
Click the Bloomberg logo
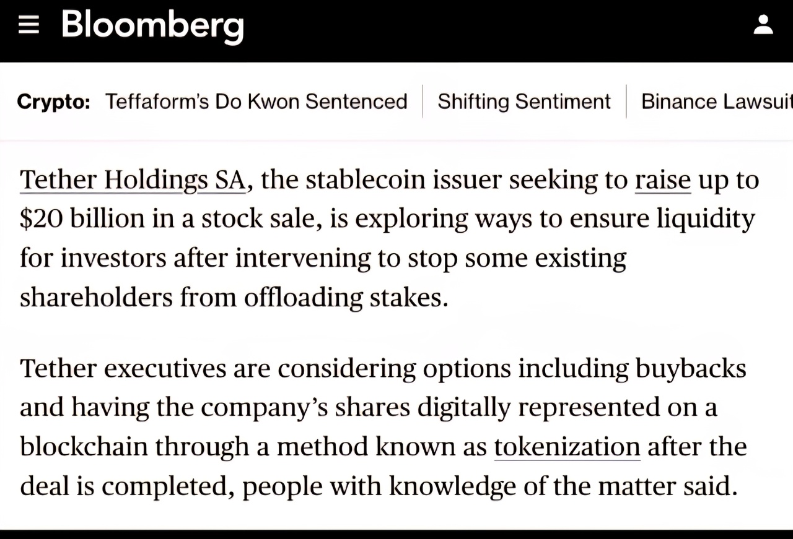[x=152, y=27]
